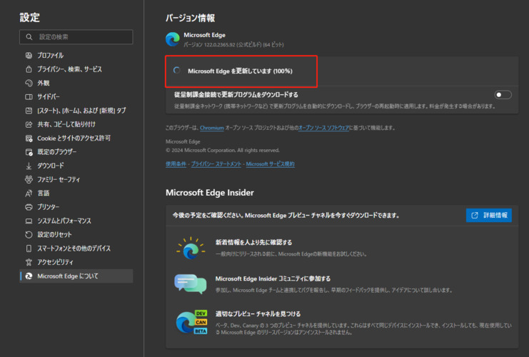Click the family safety icon

coord(29,179)
